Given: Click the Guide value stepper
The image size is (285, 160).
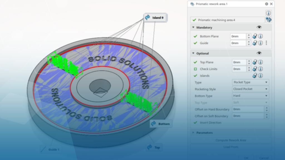Looking at the screenshot, I should tap(249, 43).
